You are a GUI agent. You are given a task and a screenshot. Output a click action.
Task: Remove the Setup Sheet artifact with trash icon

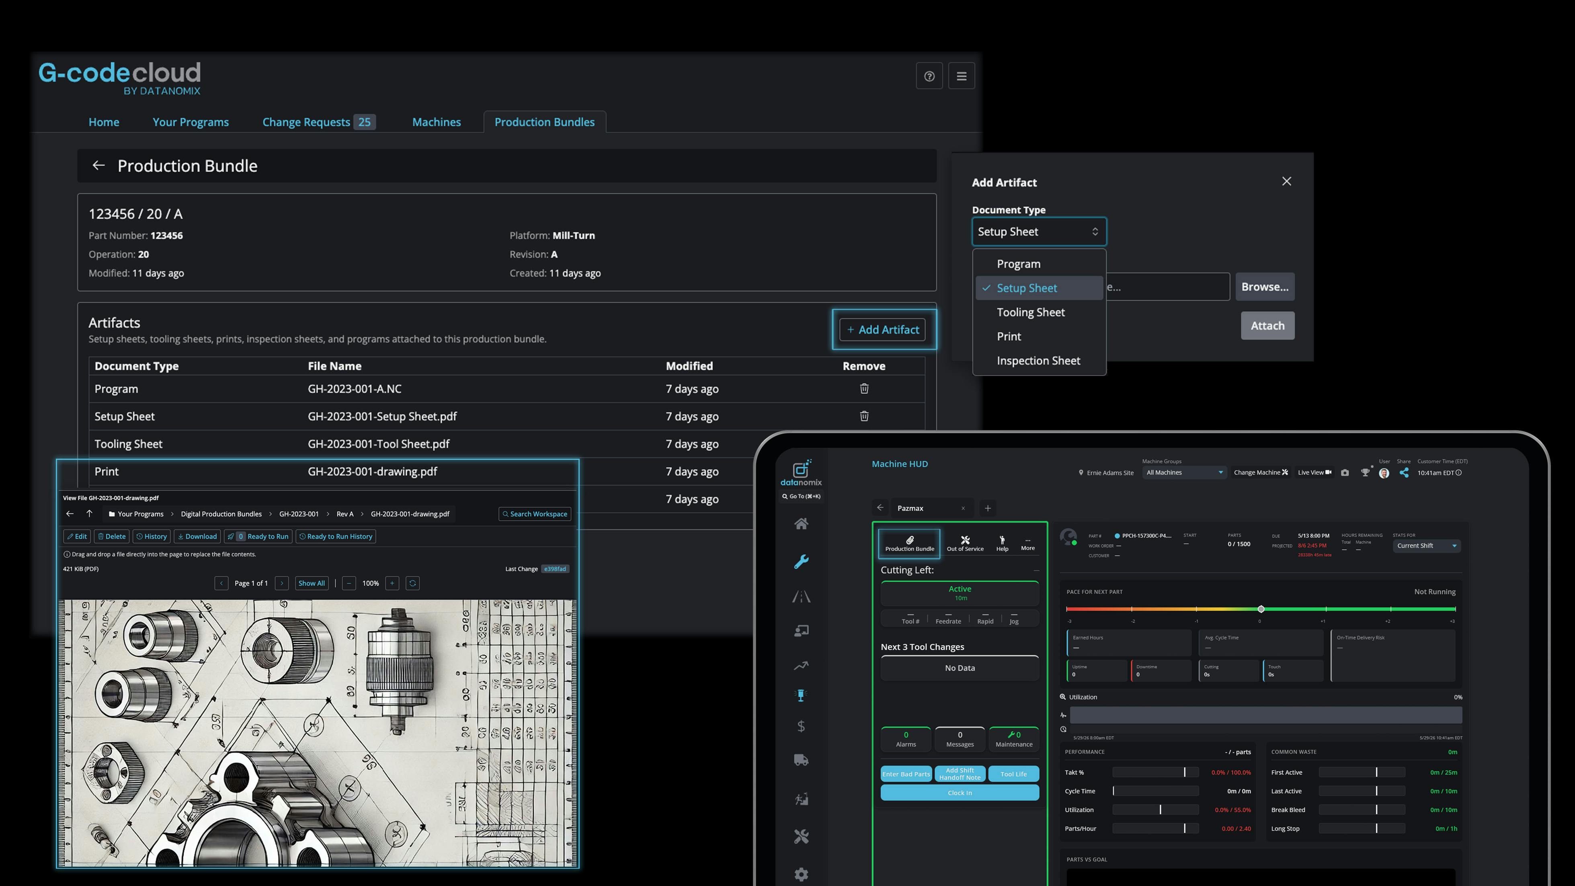tap(864, 416)
